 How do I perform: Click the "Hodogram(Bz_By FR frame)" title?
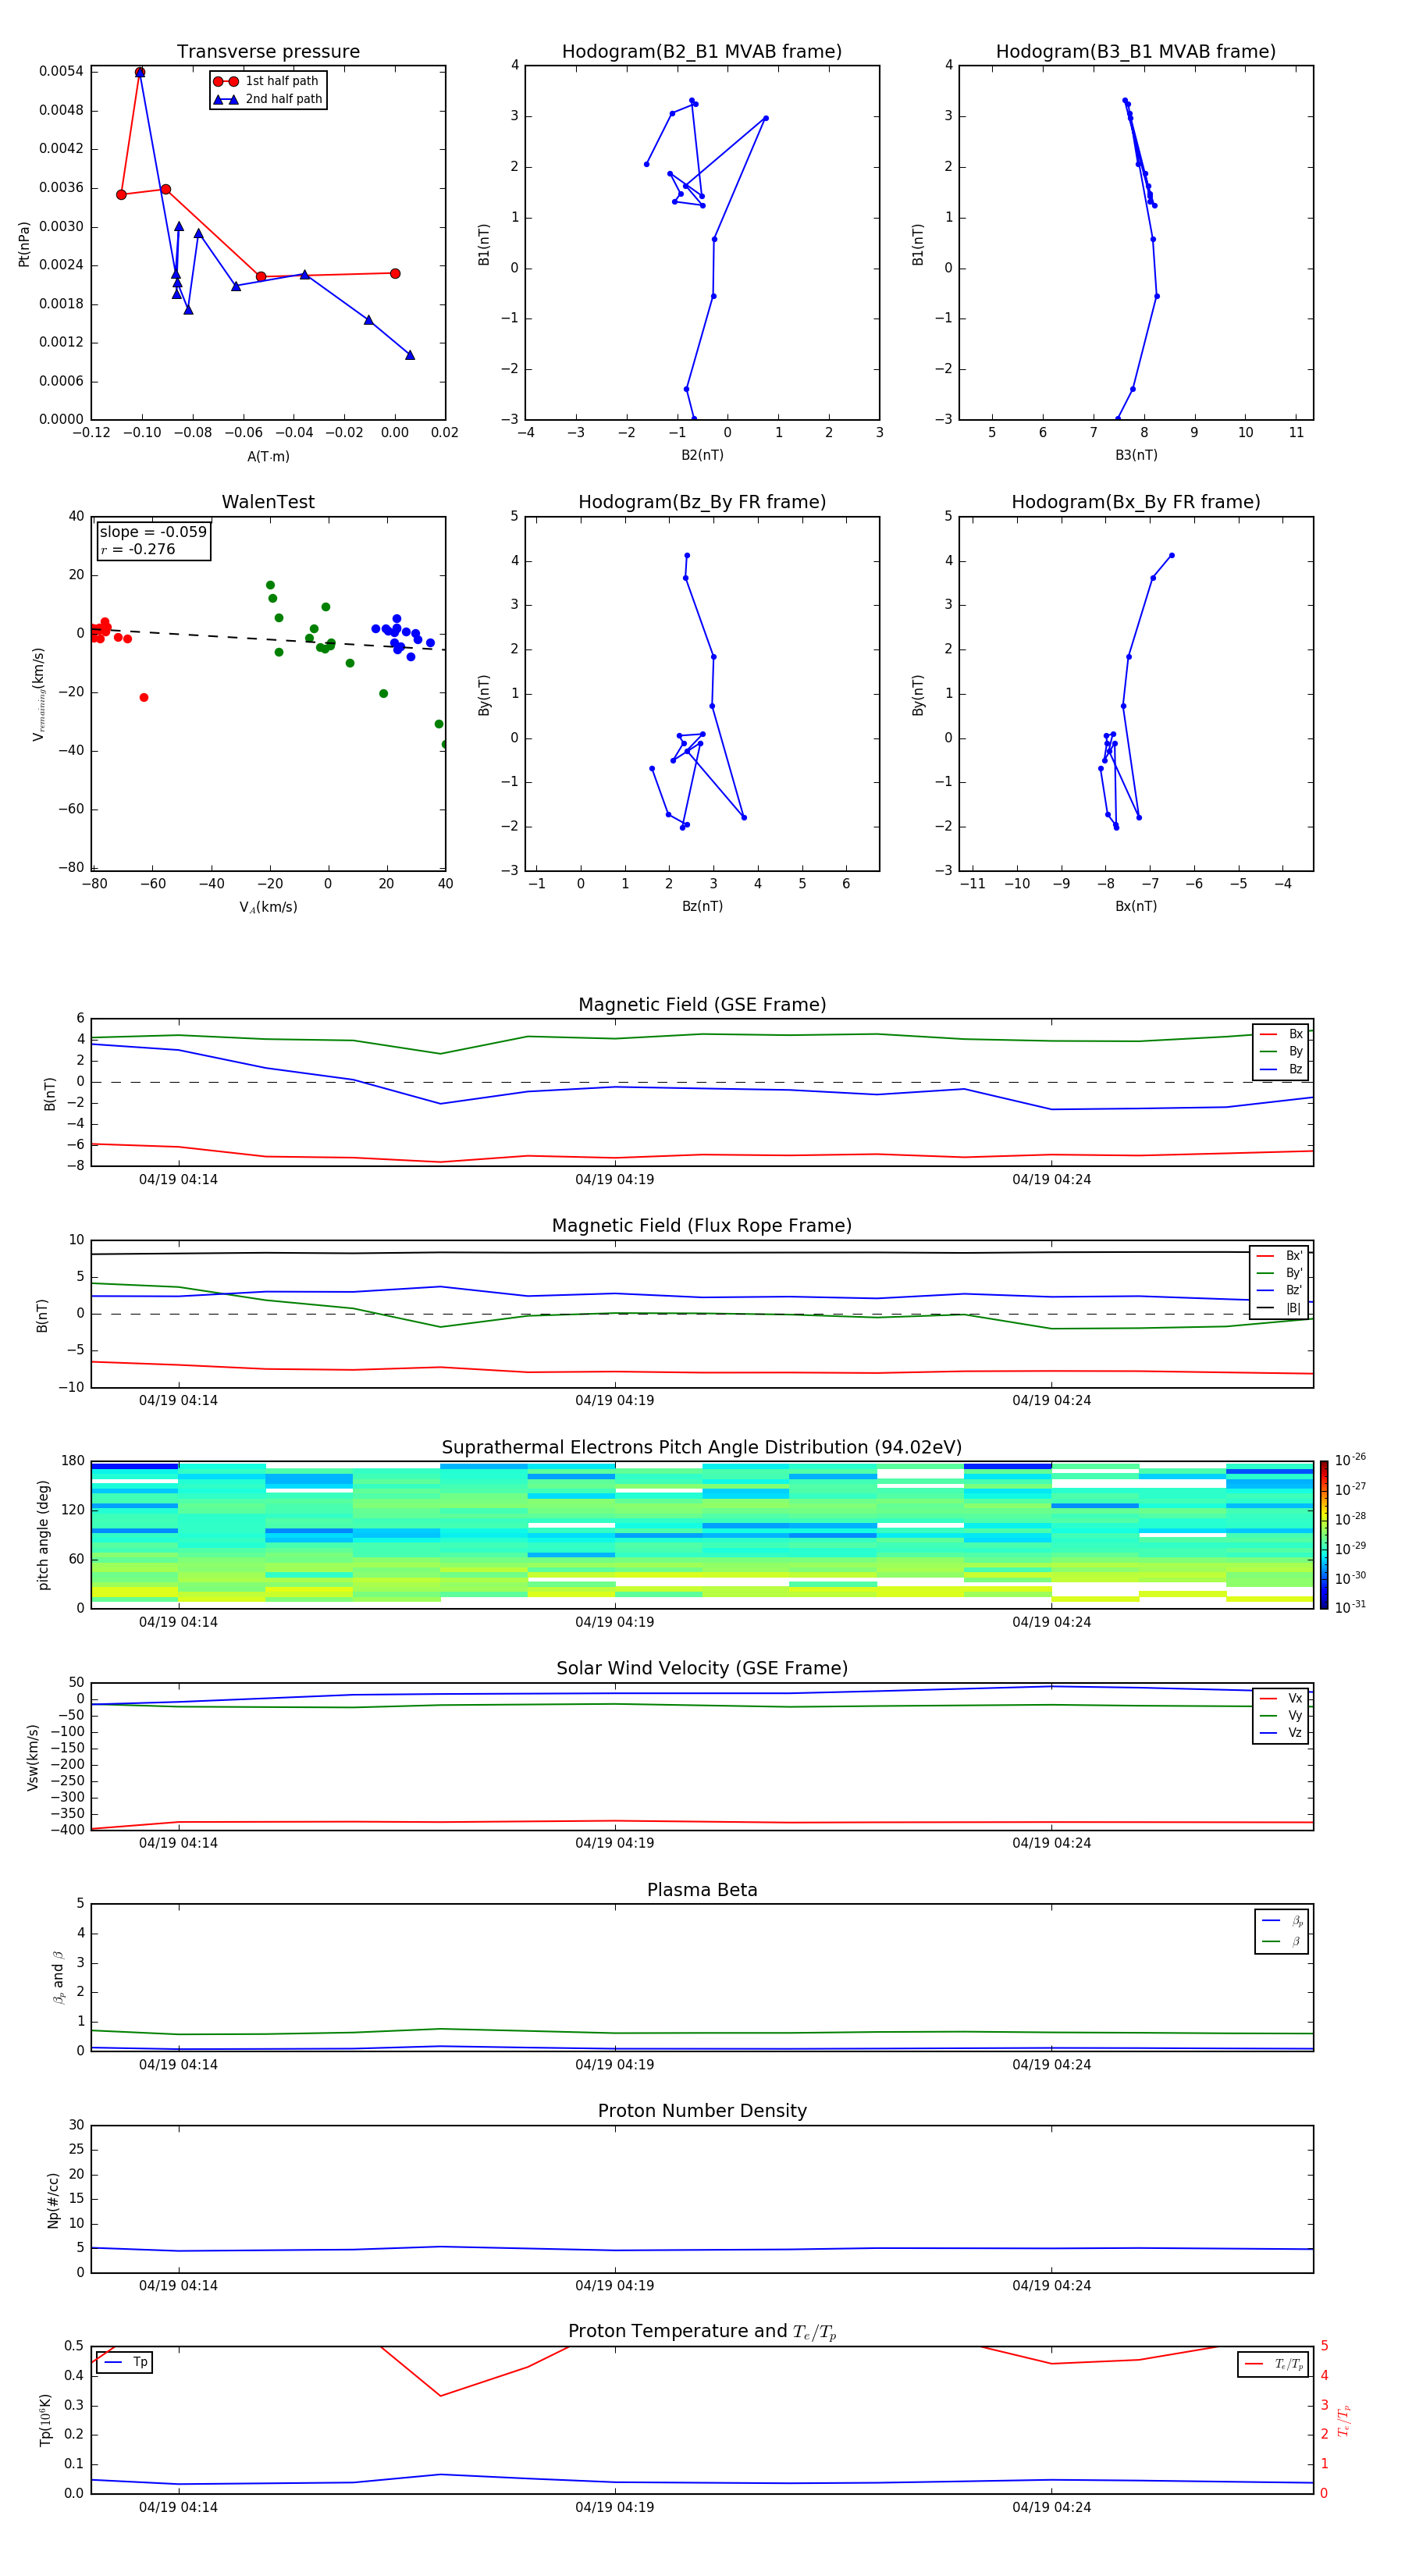coord(702,502)
